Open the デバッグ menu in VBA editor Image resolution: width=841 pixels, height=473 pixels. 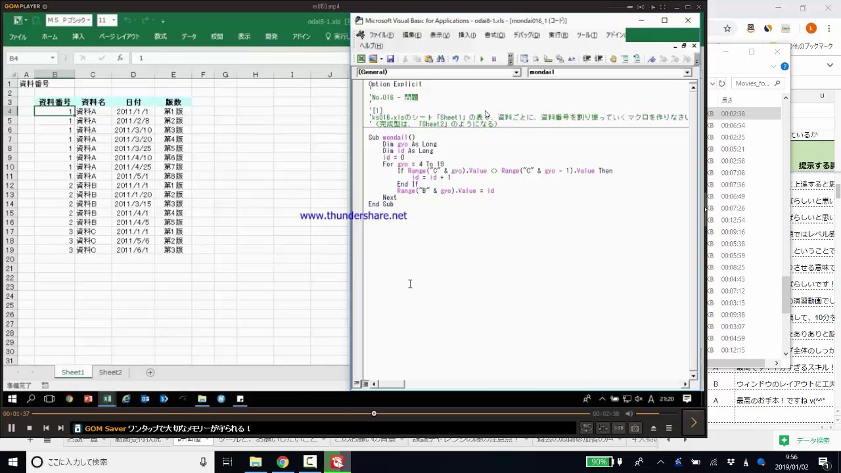click(x=526, y=35)
